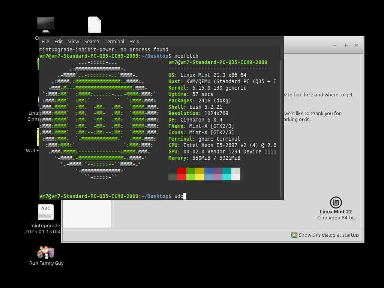The image size is (384, 288).
Task: Click the red color block in neofetch
Action: pyautogui.click(x=182, y=174)
